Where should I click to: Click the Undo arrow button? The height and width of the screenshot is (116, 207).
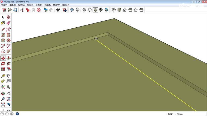[45, 10]
